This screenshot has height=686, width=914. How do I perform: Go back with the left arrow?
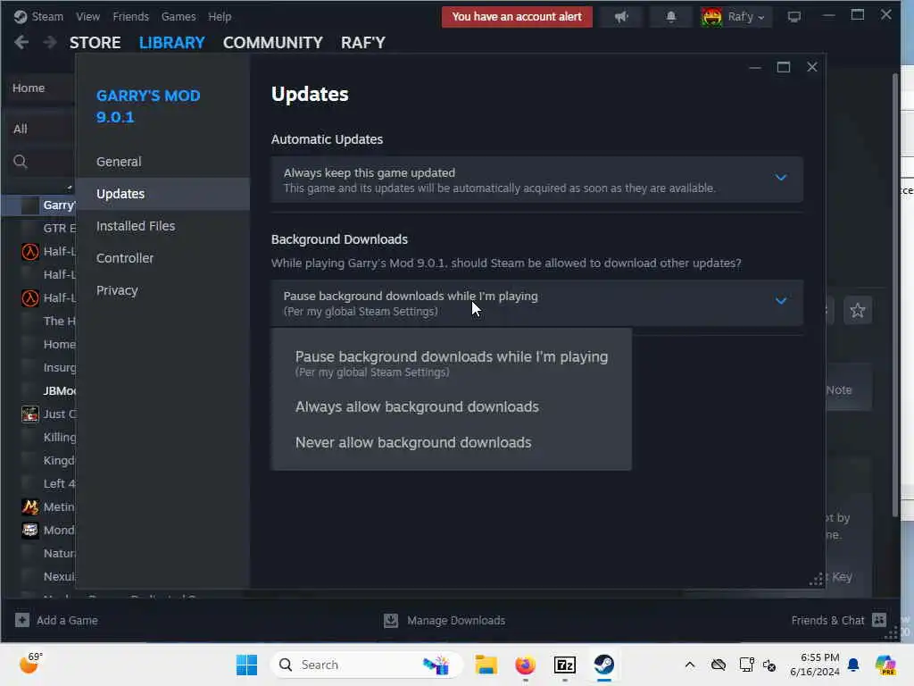point(21,42)
